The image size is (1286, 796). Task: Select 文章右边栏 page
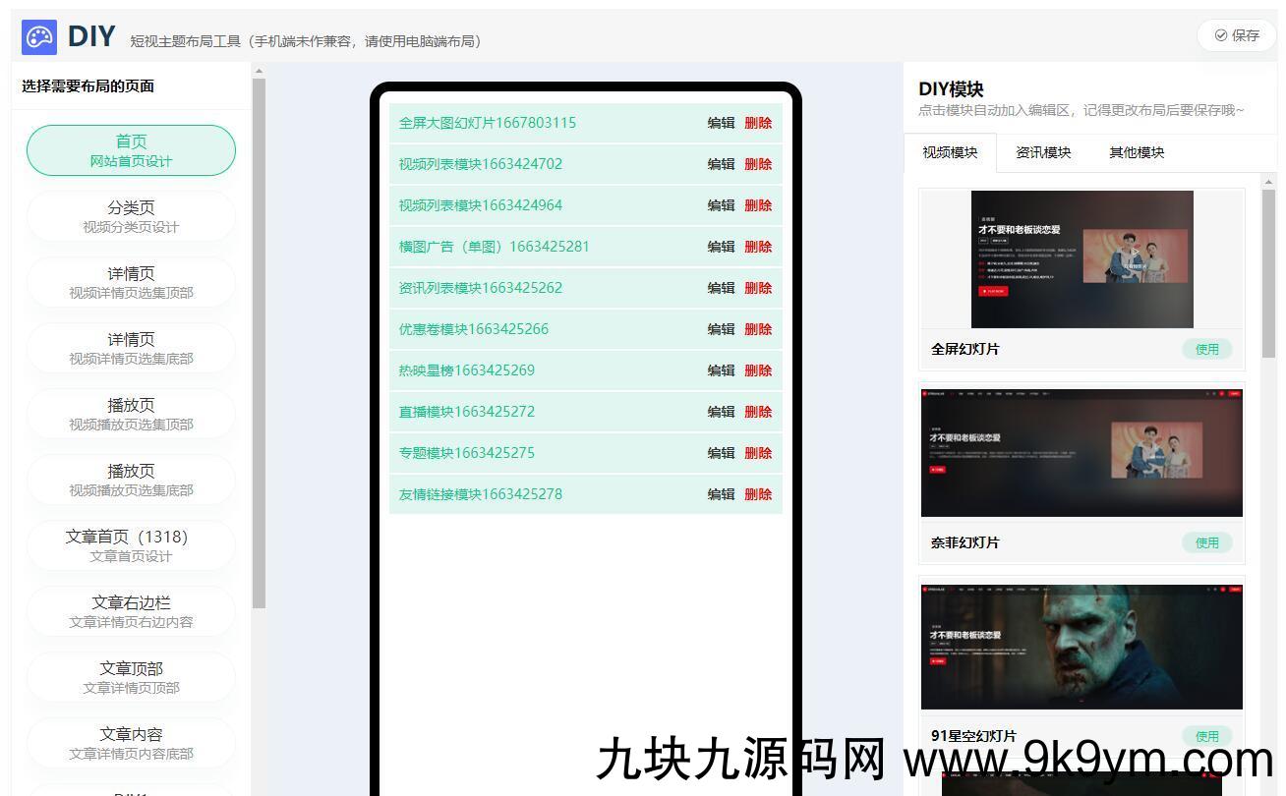pyautogui.click(x=131, y=611)
